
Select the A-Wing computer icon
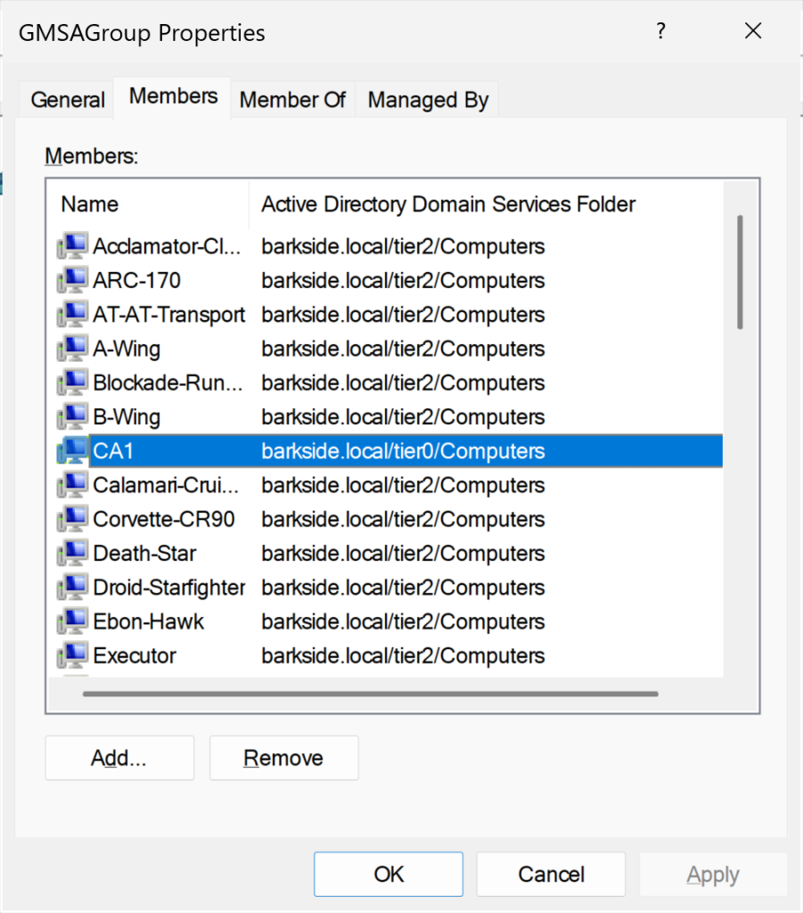(x=72, y=349)
